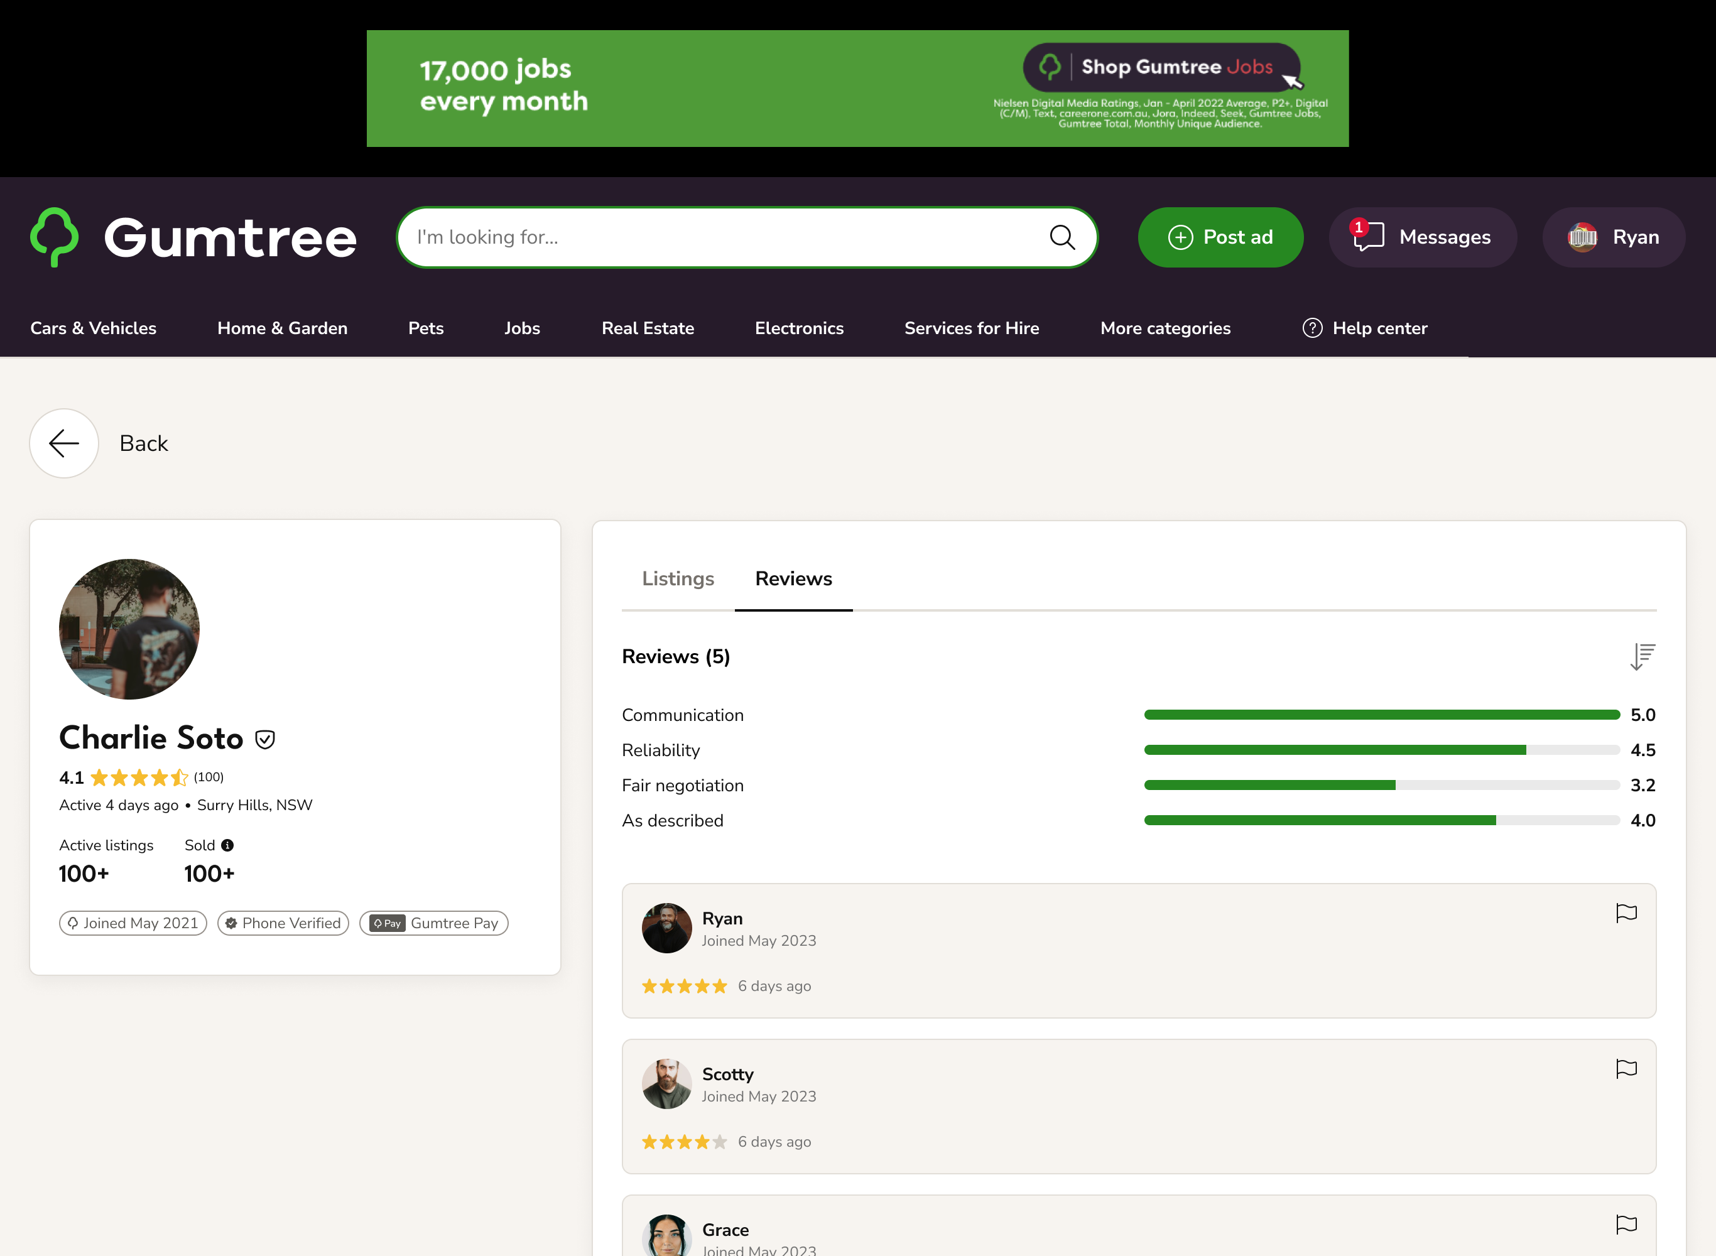Click the Gumtree tree logo icon

(54, 237)
